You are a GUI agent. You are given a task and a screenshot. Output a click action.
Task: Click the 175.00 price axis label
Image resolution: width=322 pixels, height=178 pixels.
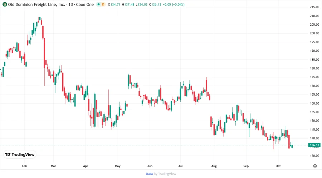coord(314,77)
